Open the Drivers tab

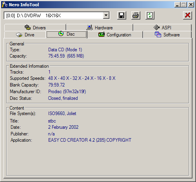35,27
